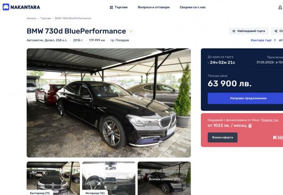This screenshot has width=283, height=195.
Task: Open the Екстериор (11) photo thumbnail
Action: click(x=53, y=178)
